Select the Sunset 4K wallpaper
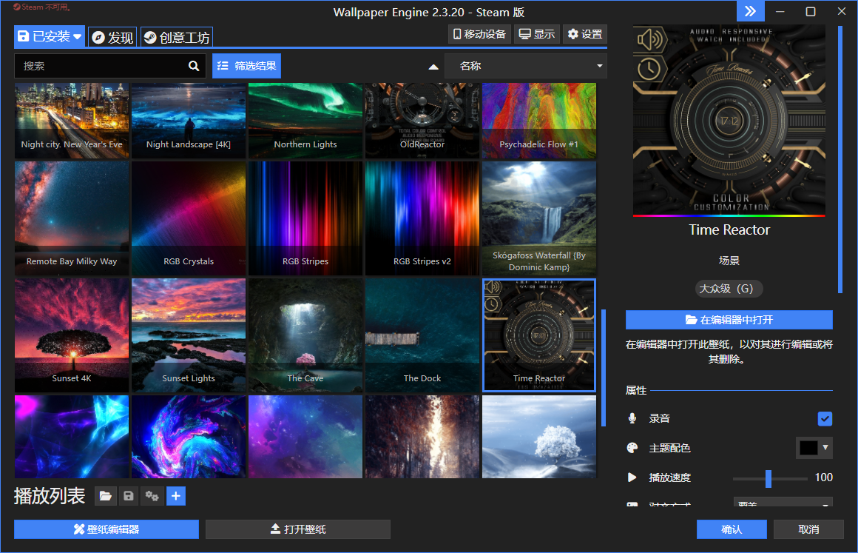 pyautogui.click(x=72, y=335)
